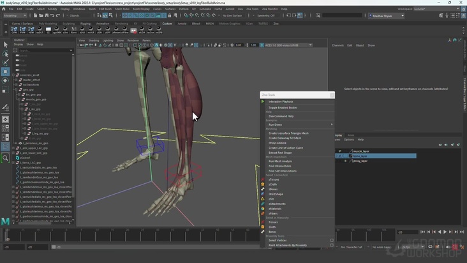467x263 pixels.
Task: Click bone_layer color swatch box
Action: (350, 156)
